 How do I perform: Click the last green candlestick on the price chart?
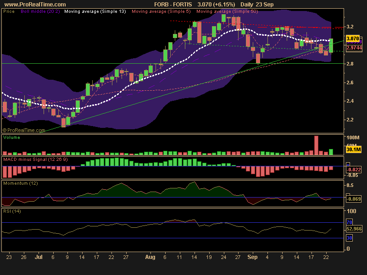tap(331, 45)
